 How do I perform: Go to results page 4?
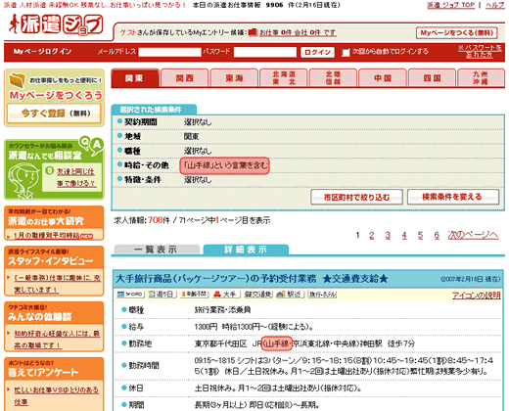coord(404,235)
